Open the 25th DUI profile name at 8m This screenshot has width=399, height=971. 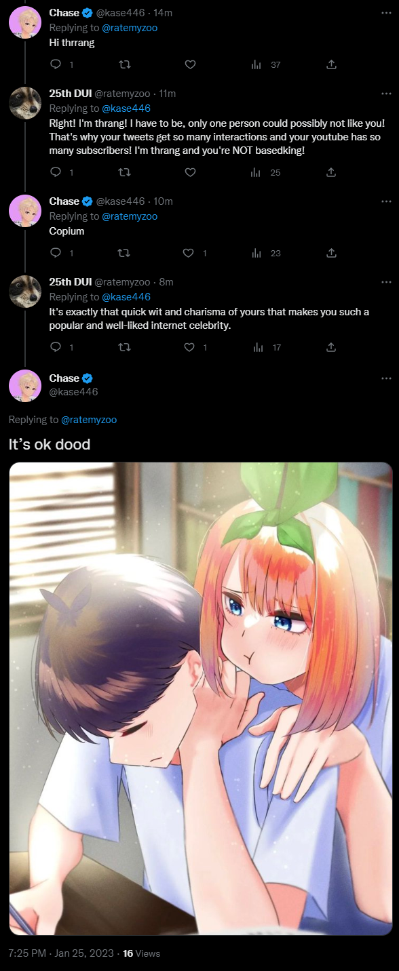pyautogui.click(x=71, y=282)
